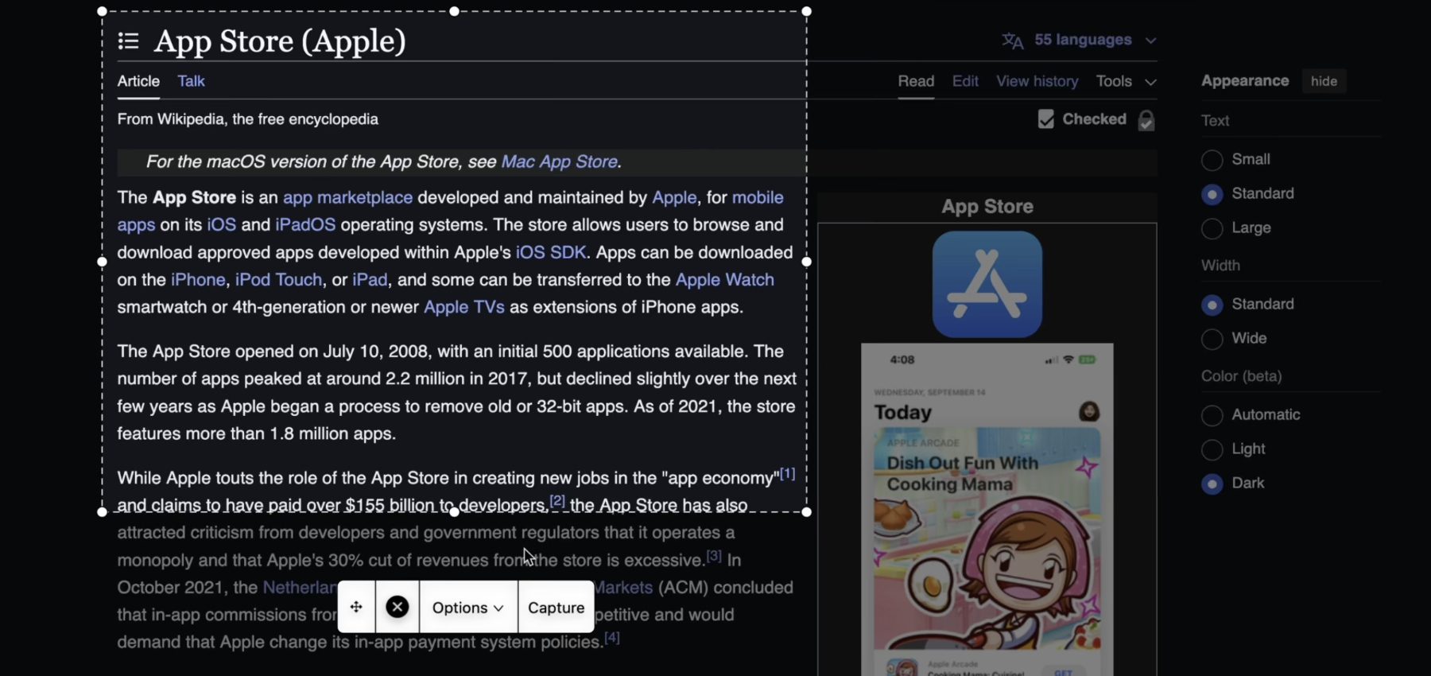Select Large text size

(1212, 228)
